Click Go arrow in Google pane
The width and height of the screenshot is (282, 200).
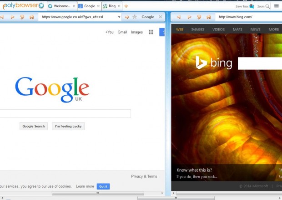127,17
